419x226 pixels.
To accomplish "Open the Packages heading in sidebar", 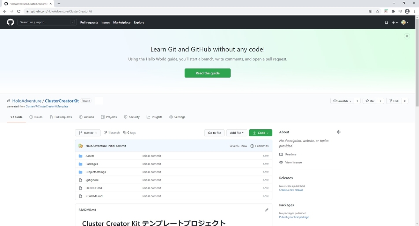I will click(x=287, y=205).
